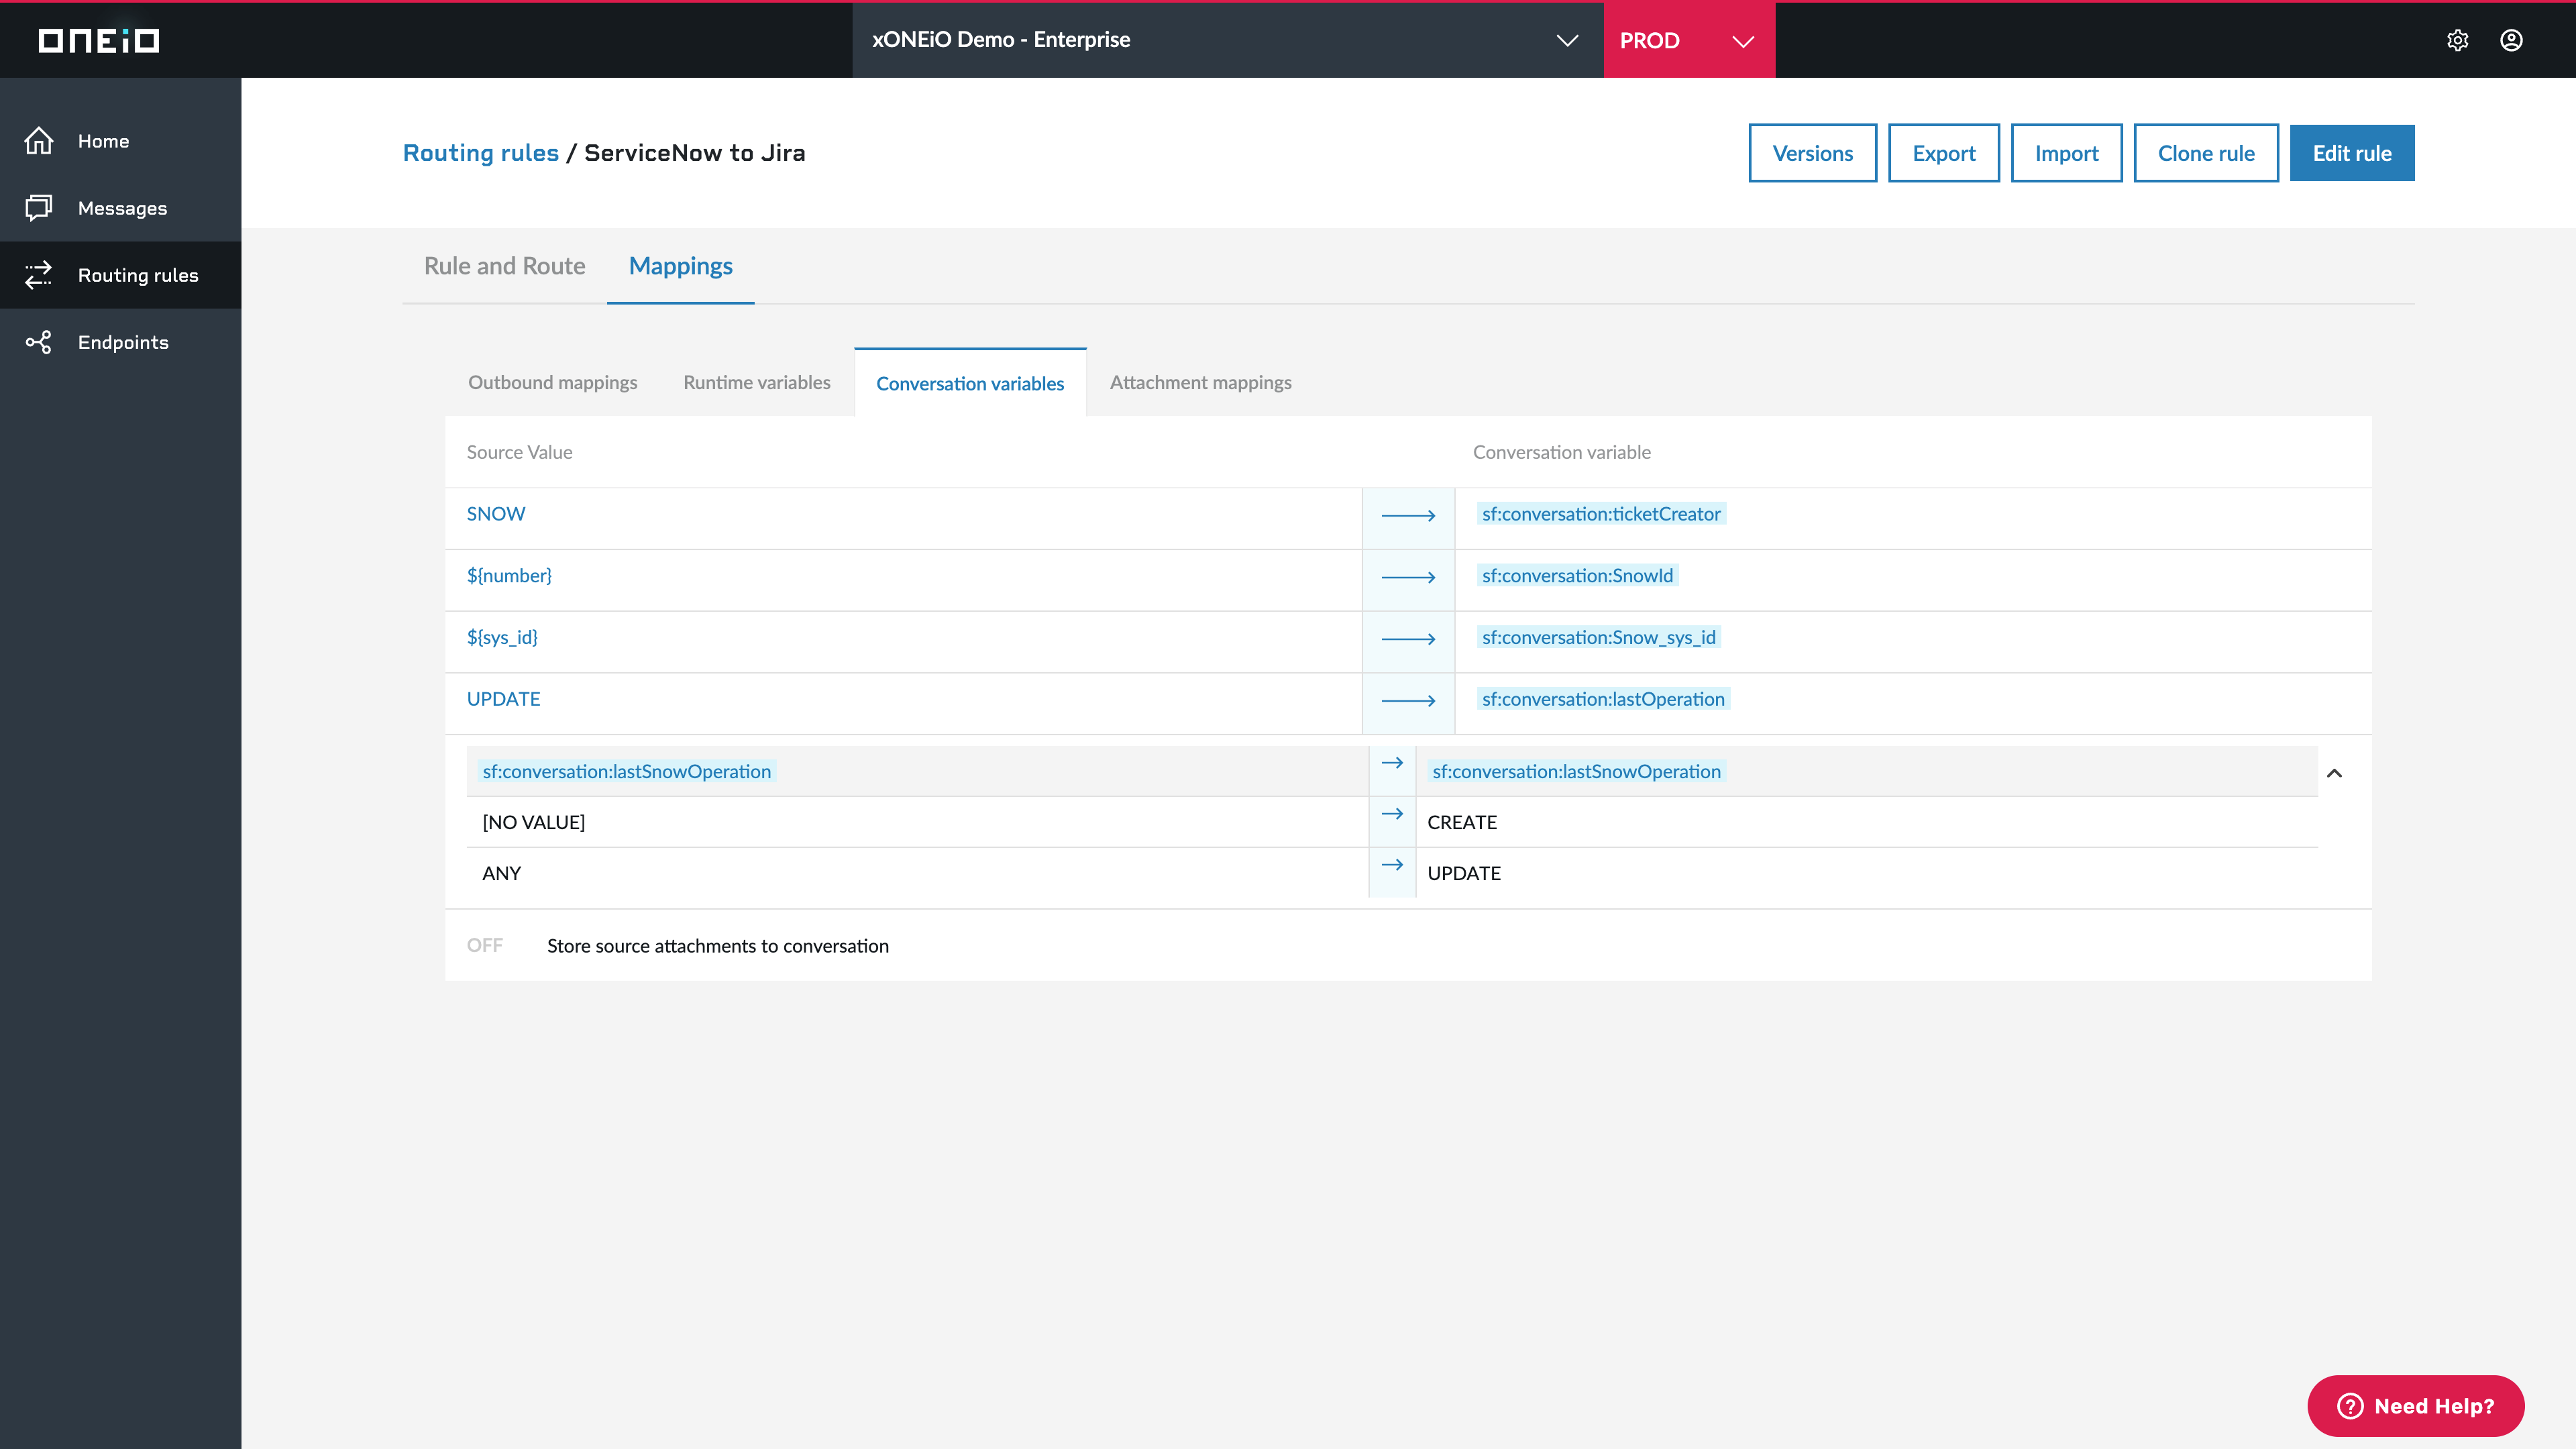
Task: Select Conversation variables tab
Action: pyautogui.click(x=970, y=383)
